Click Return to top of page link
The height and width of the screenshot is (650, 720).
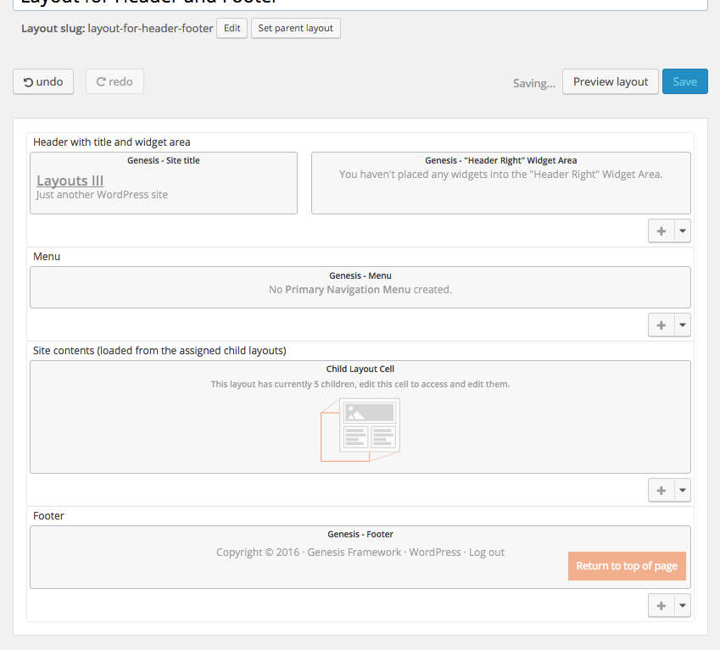pos(627,566)
